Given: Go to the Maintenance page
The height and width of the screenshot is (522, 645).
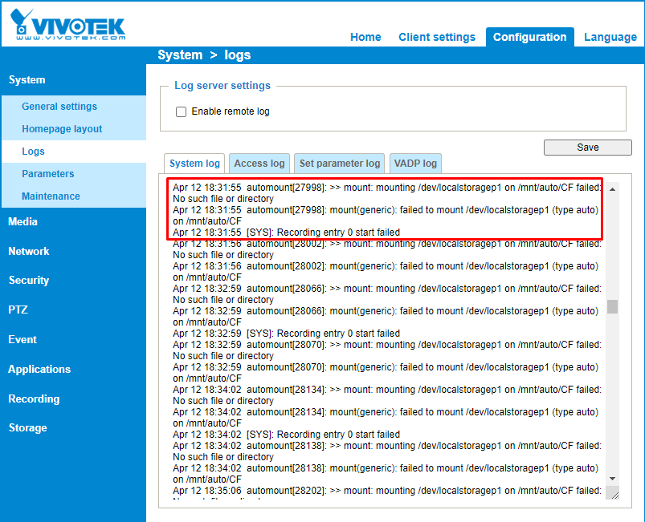Looking at the screenshot, I should point(51,196).
